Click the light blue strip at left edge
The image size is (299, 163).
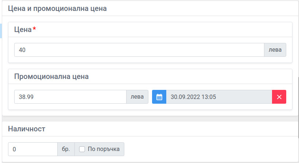pos(1,31)
